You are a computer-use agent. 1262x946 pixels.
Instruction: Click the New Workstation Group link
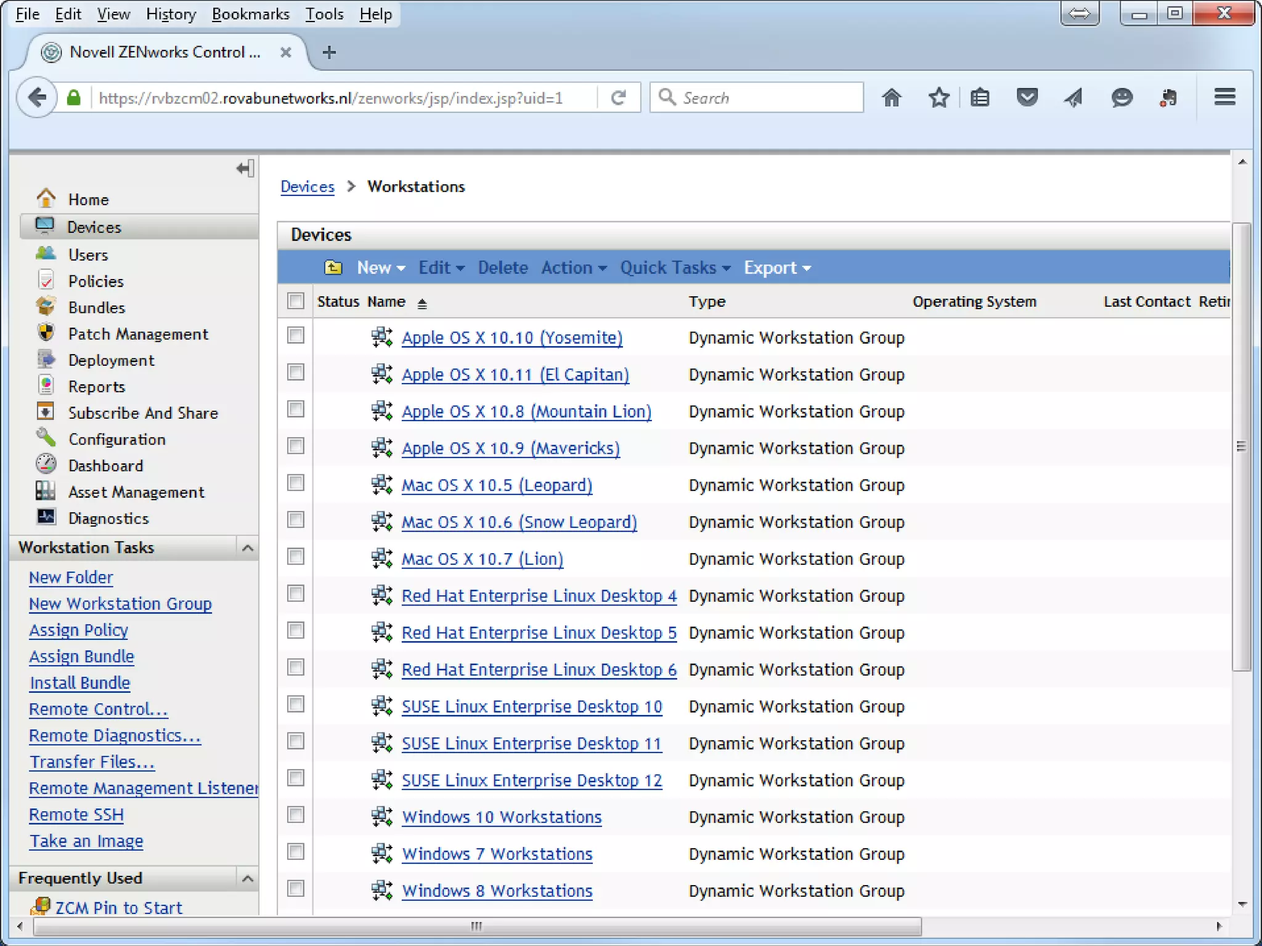(x=120, y=604)
